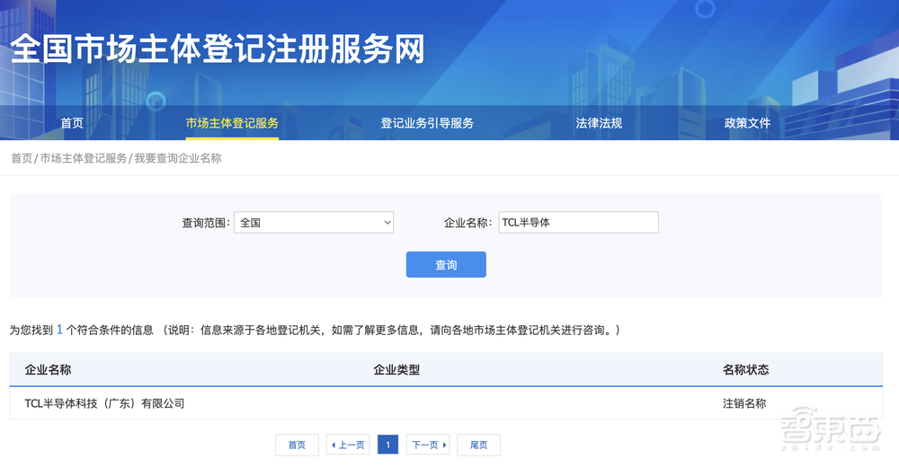This screenshot has width=899, height=468.
Task: Select the 市场主体登记服务 tab
Action: 232,123
